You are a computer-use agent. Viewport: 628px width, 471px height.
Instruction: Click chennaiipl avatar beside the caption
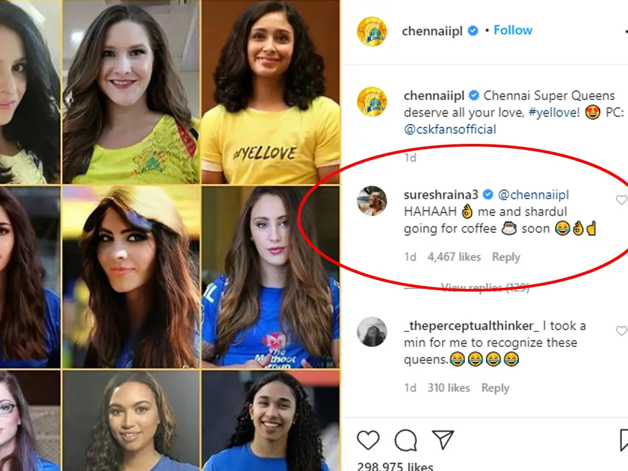(x=372, y=102)
